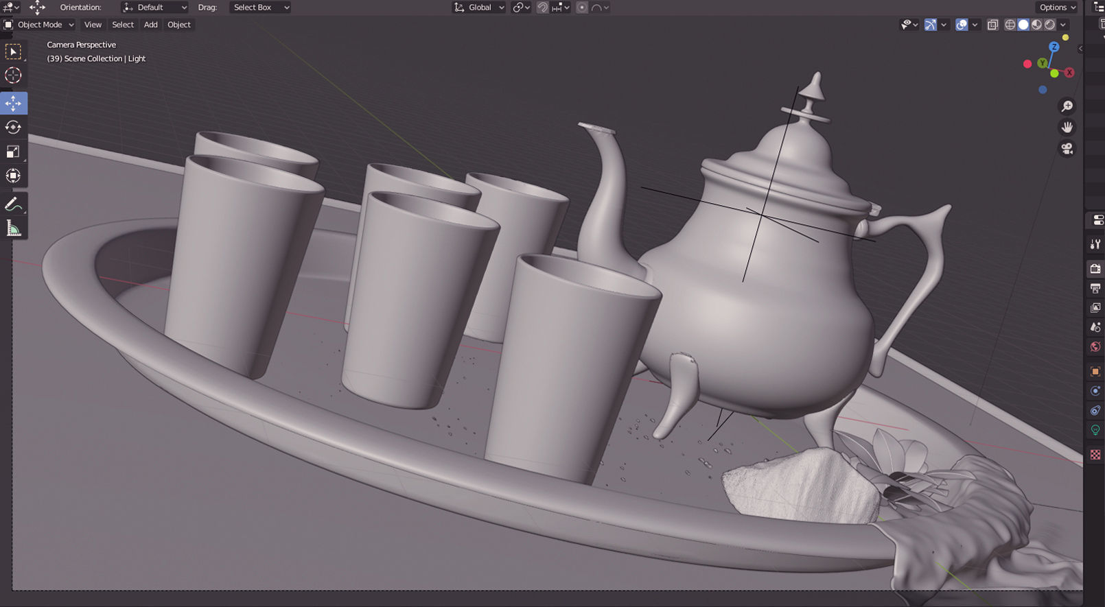Viewport: 1105px width, 607px height.
Task: Toggle snapping magnet in the header
Action: 542,8
